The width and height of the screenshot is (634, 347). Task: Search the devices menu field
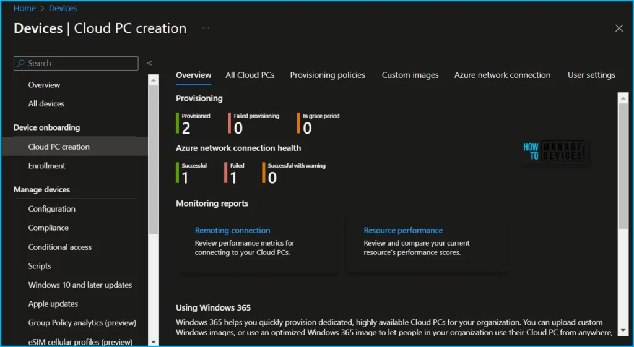(76, 64)
